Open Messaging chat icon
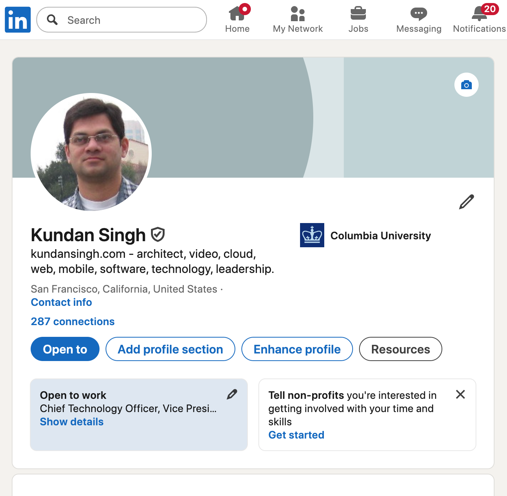Viewport: 507px width, 496px height. [418, 14]
